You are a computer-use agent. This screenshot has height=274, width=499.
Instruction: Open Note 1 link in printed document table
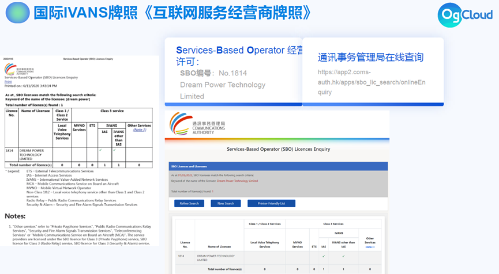(139, 130)
